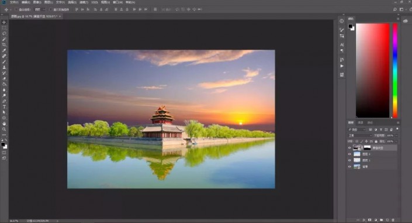Toggle the Auto-Select checkbox

16,9
